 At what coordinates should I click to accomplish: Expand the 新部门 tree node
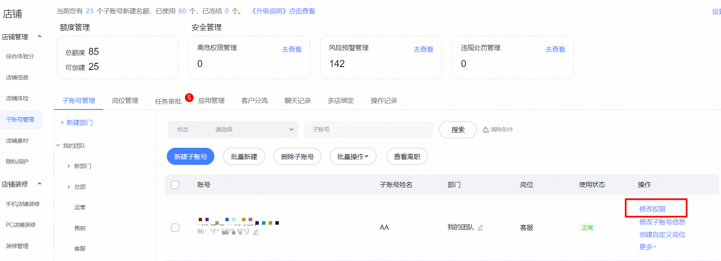[69, 166]
